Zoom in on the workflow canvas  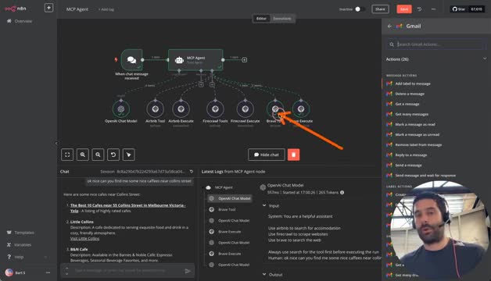[x=83, y=155]
